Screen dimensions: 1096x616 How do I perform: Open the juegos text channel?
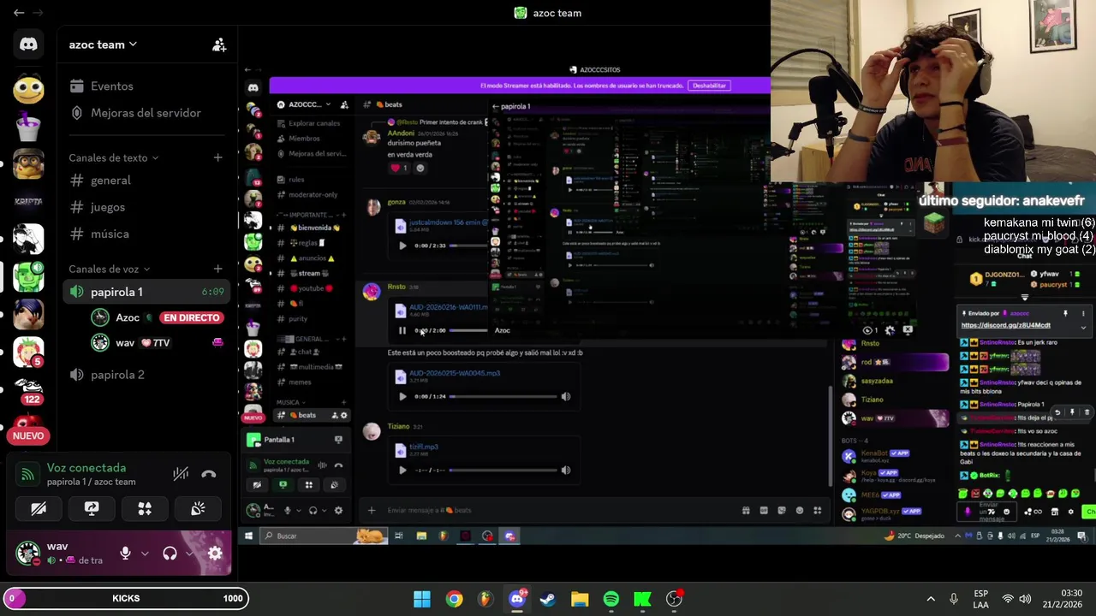coord(147,207)
